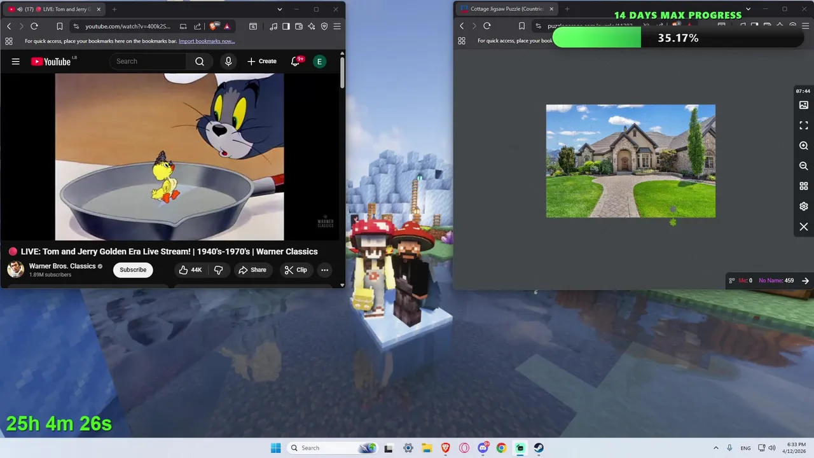Open the Warner Bros. Classics channel name
814x458 pixels.
(62, 266)
